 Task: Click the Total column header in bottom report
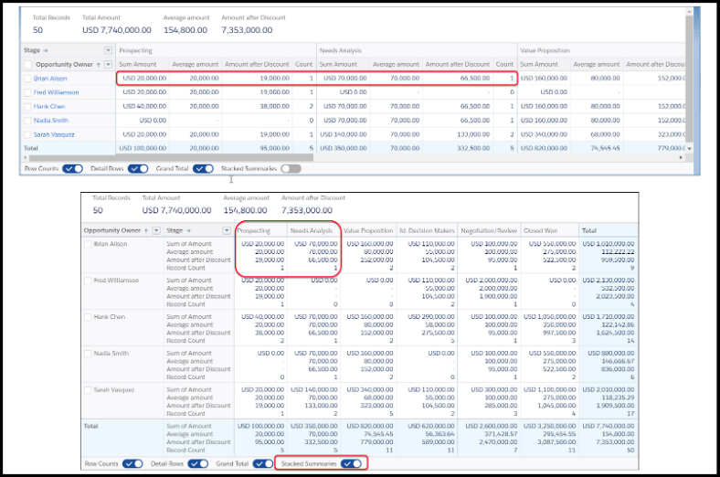[589, 231]
